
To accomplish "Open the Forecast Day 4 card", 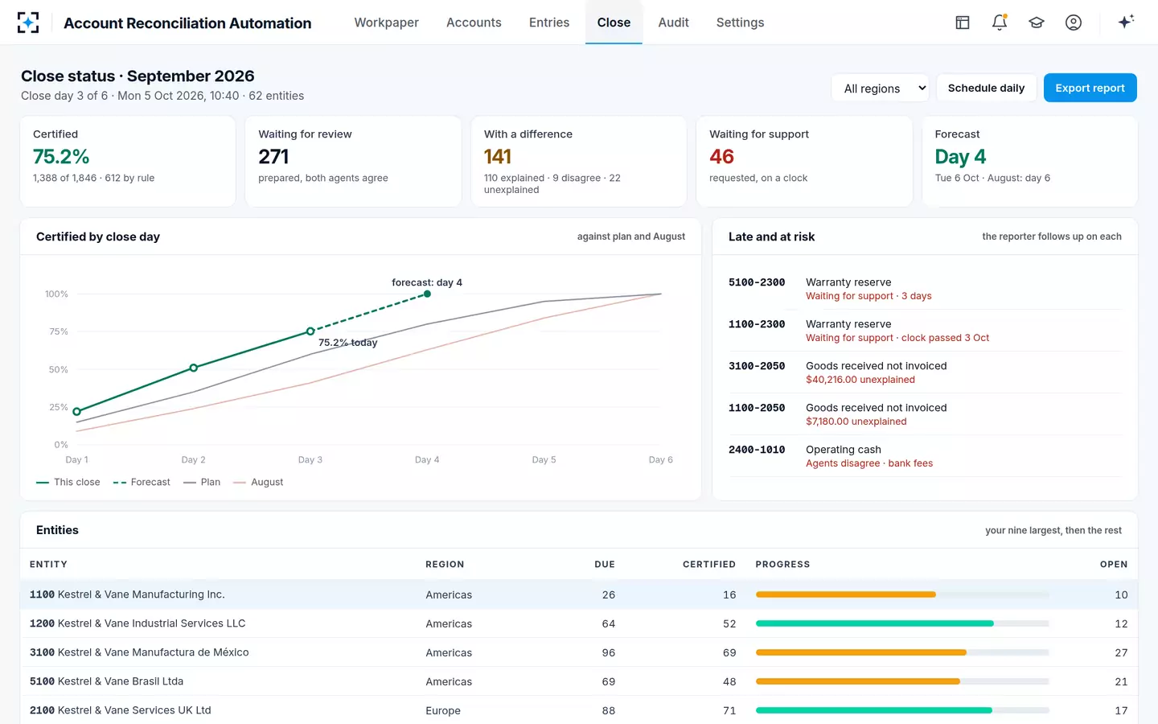I will tap(1029, 162).
